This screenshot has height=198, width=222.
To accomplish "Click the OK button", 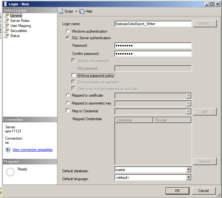I will tap(177, 191).
